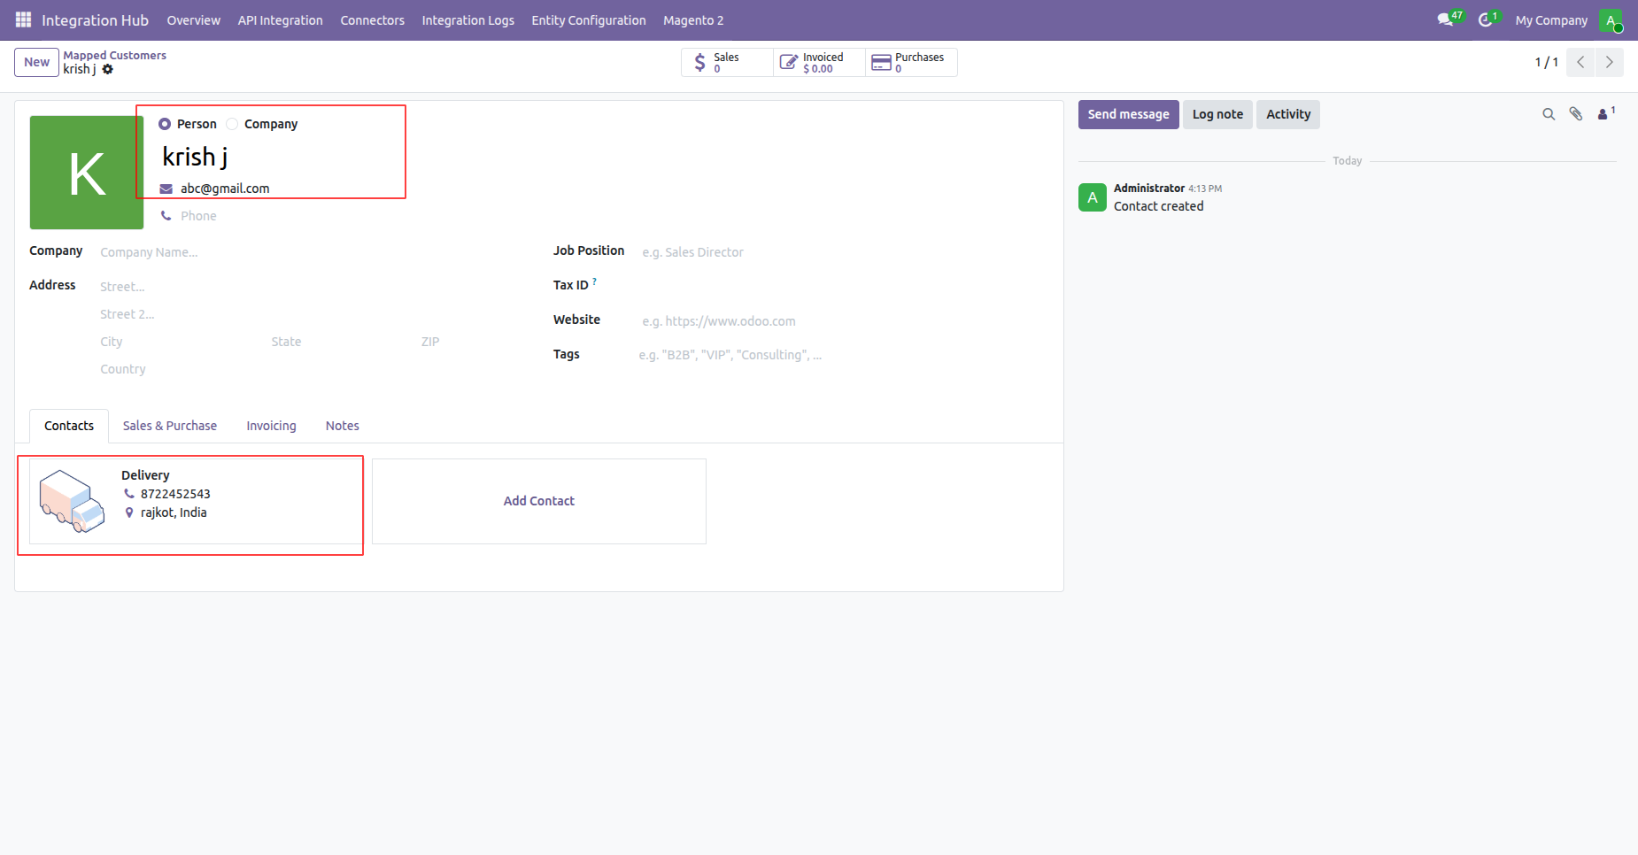Screen dimensions: 1638x855
Task: Click the chatter search icon
Action: (x=1549, y=114)
